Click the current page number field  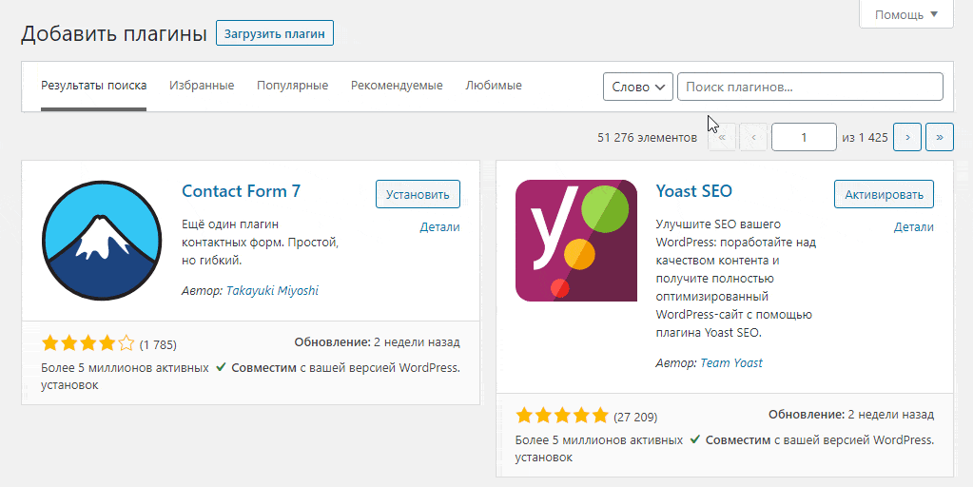pyautogui.click(x=804, y=137)
